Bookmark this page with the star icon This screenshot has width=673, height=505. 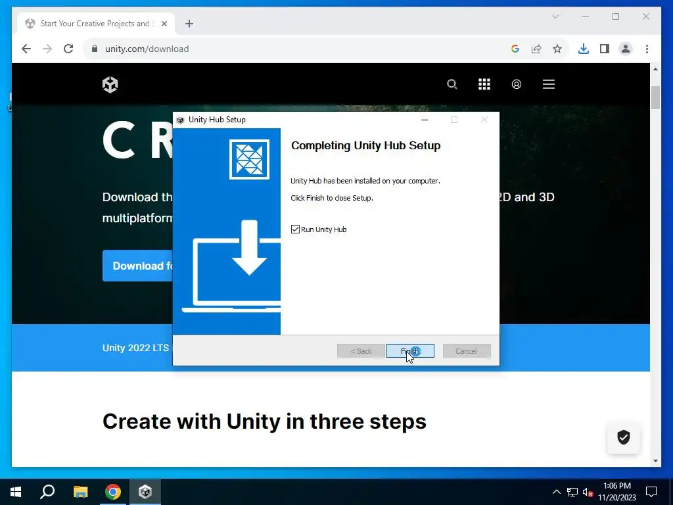(557, 49)
